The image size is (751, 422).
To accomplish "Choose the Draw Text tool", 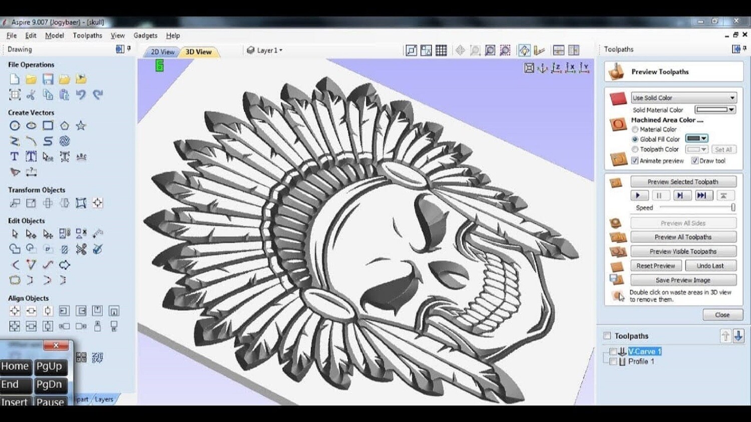I will pos(15,156).
